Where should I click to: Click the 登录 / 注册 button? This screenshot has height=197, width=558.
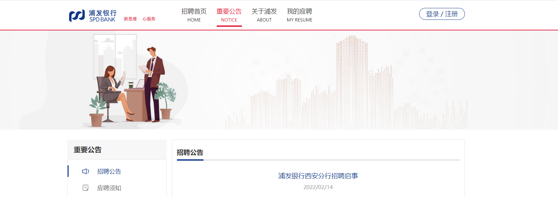442,14
